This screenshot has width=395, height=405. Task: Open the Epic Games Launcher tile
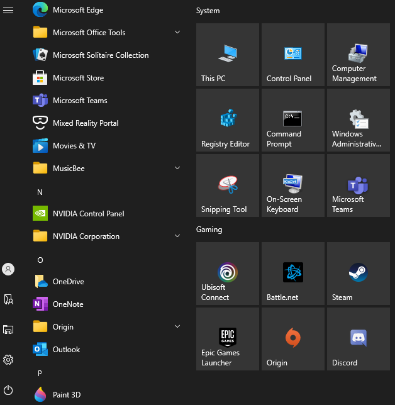pos(228,339)
